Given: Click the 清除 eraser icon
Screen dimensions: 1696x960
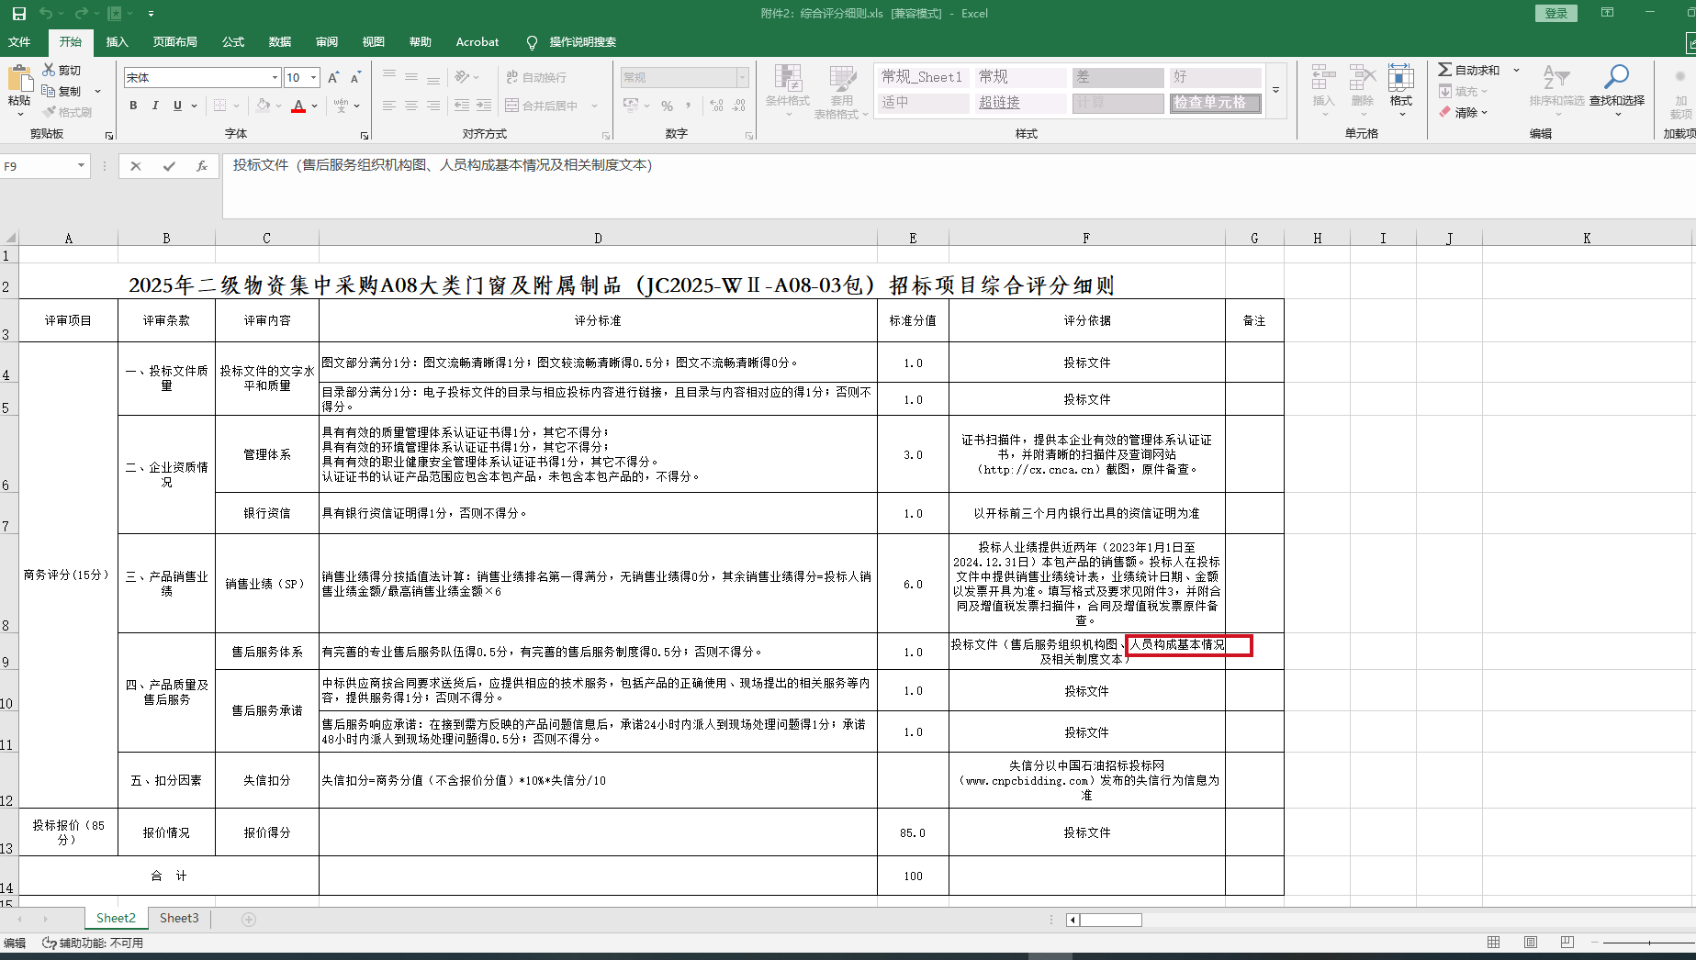Looking at the screenshot, I should (1445, 112).
